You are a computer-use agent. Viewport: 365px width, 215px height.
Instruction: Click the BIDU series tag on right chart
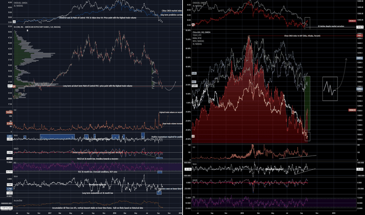pyautogui.click(x=194, y=82)
